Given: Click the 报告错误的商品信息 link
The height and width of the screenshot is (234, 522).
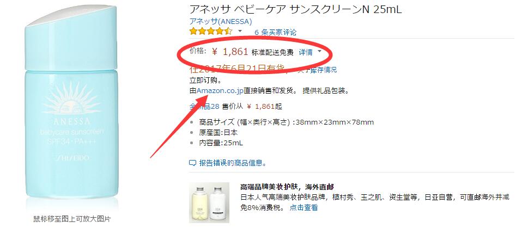Looking at the screenshot, I should (x=233, y=163).
